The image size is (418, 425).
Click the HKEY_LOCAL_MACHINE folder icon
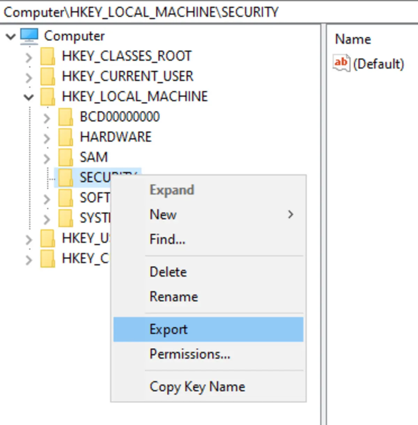[x=47, y=97]
